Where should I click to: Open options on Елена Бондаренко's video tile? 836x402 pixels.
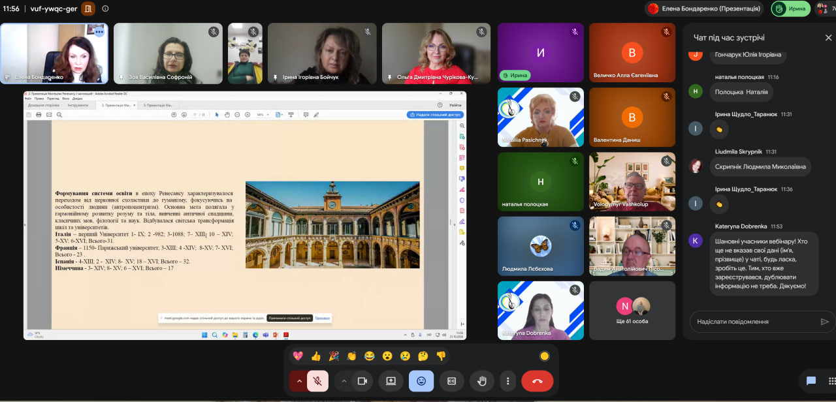(x=99, y=31)
